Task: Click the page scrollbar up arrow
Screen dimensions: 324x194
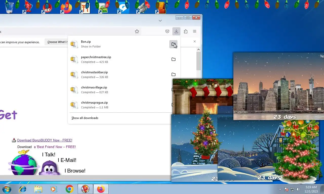Action: [x=199, y=50]
